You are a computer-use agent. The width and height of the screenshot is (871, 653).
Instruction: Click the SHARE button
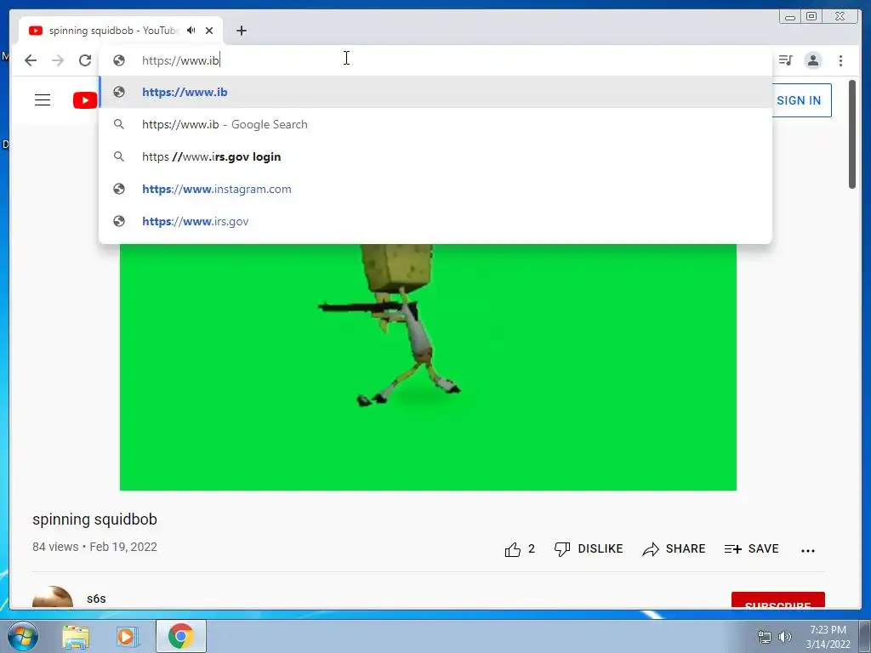pyautogui.click(x=674, y=549)
